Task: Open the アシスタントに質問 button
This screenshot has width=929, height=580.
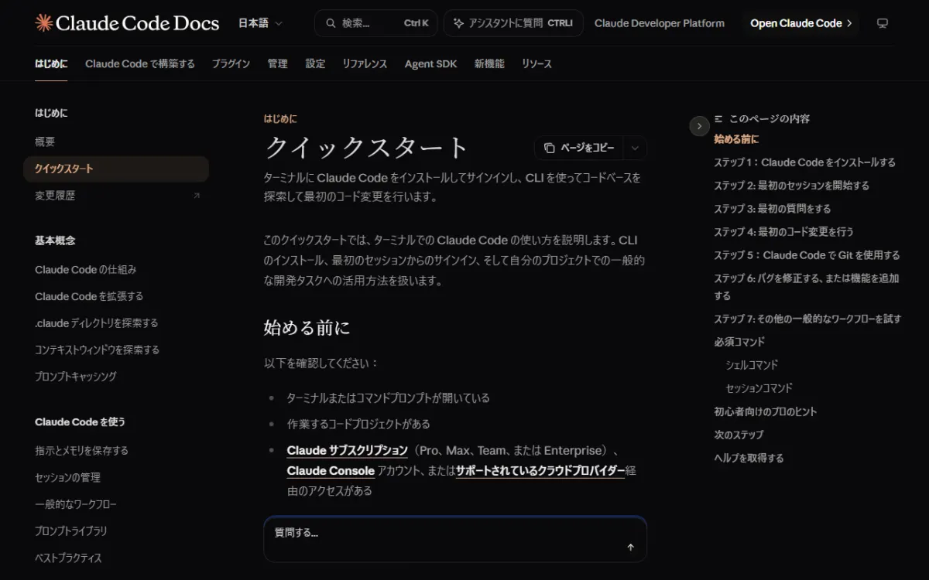Action: pos(513,23)
